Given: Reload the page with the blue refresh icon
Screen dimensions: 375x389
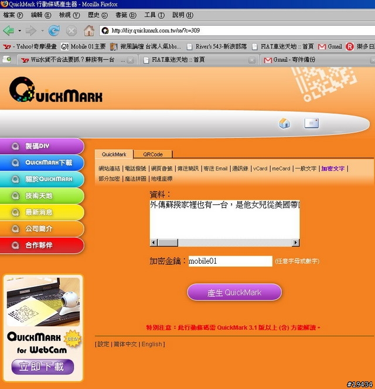Looking at the screenshot, I should point(54,30).
